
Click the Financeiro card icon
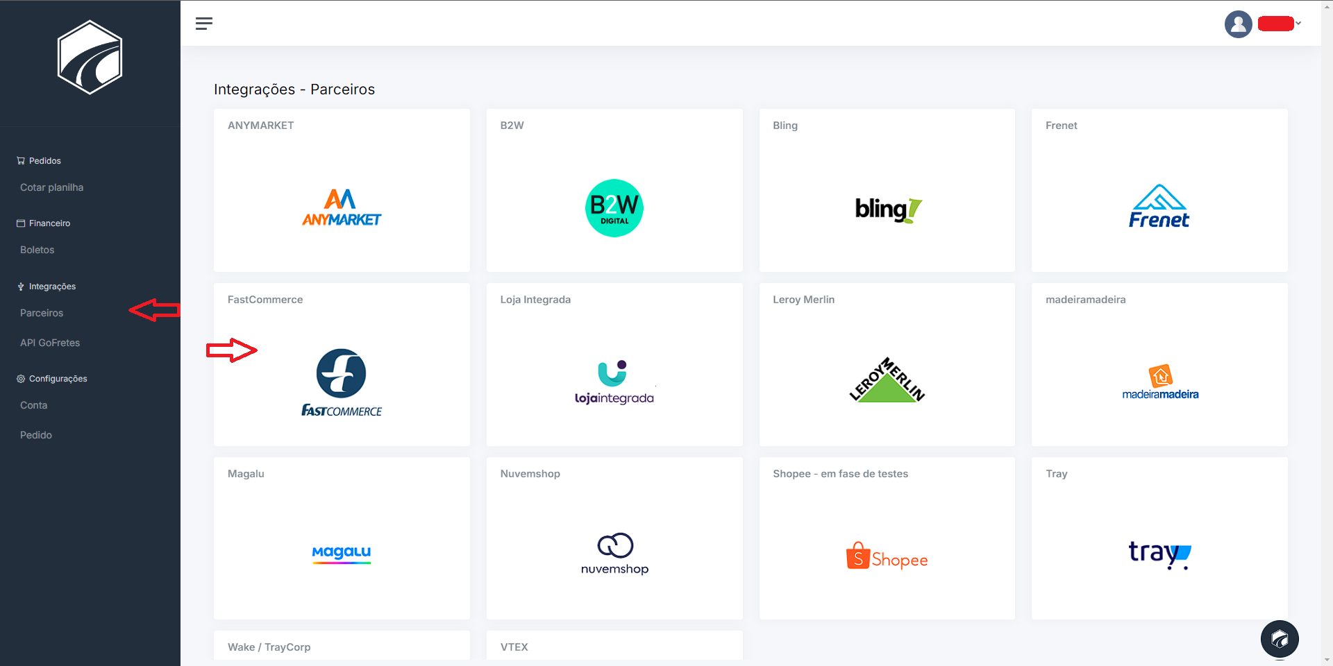point(21,223)
